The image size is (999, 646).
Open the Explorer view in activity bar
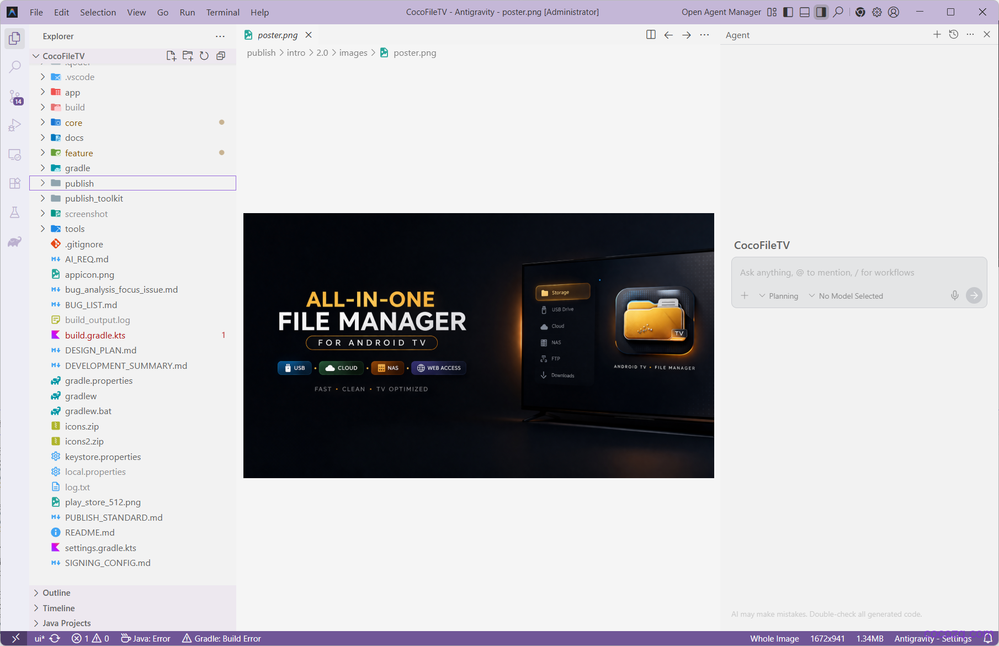point(15,38)
